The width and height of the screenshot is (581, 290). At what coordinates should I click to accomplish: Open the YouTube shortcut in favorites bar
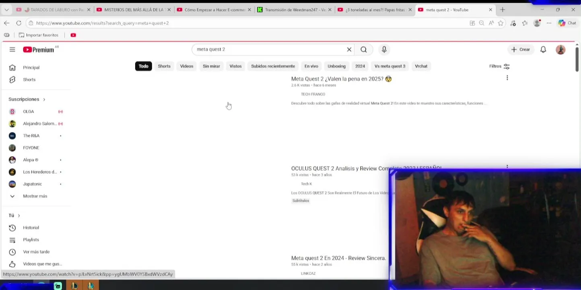pyautogui.click(x=73, y=35)
